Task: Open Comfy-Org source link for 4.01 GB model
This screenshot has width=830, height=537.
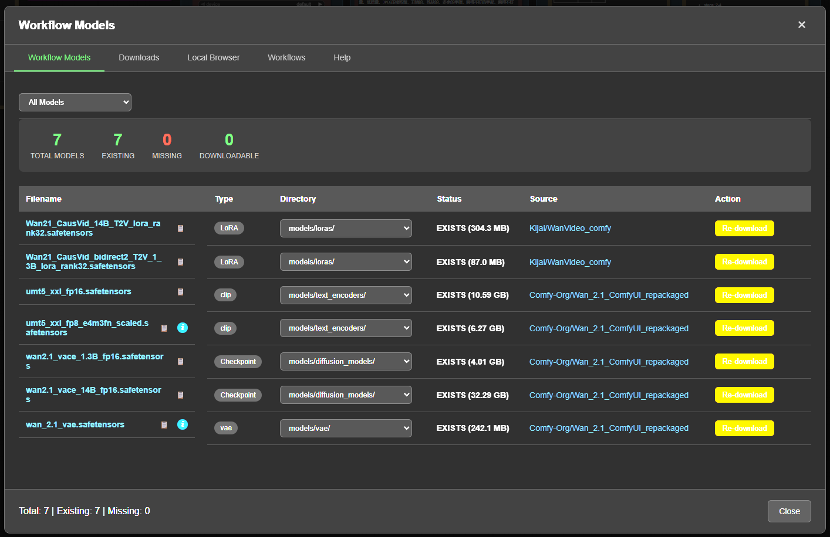Action: pyautogui.click(x=609, y=362)
